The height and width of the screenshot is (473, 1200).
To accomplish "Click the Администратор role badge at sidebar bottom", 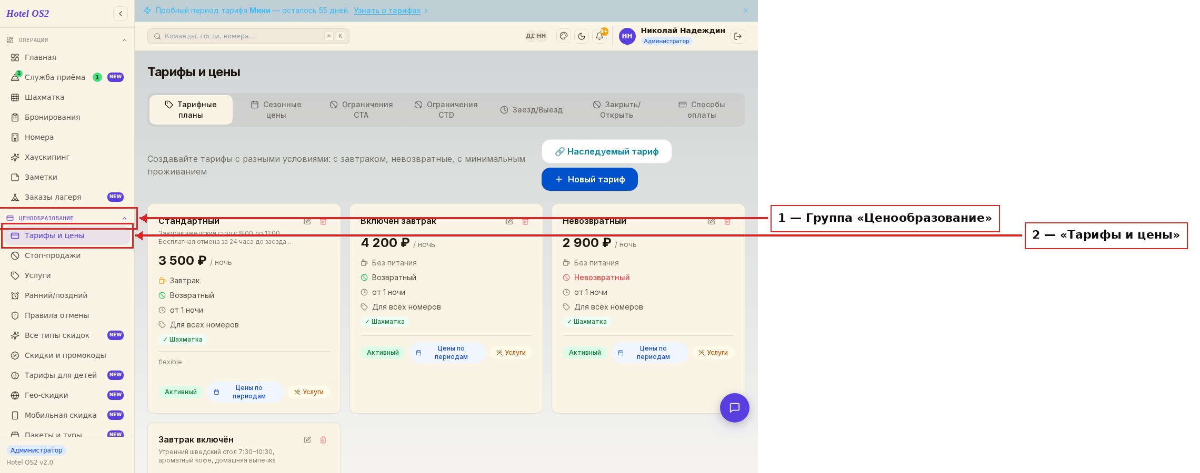I will pyautogui.click(x=36, y=450).
